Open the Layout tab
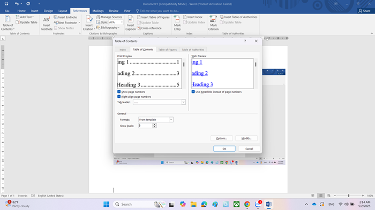 point(63,11)
